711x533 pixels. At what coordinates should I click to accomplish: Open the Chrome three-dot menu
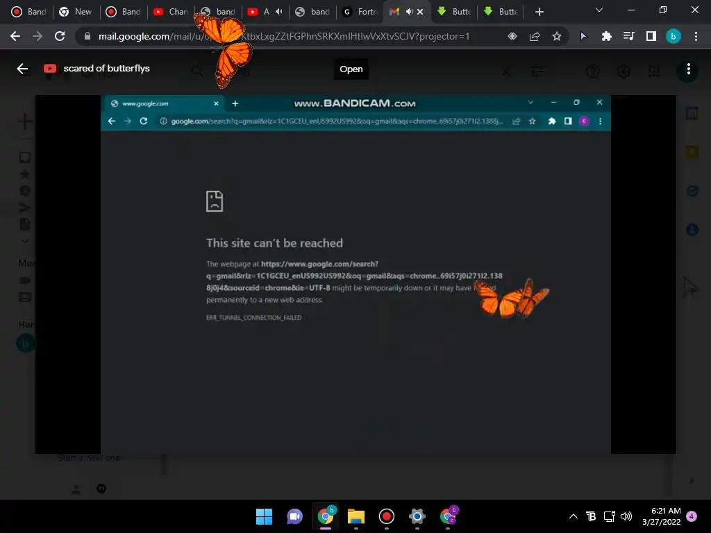click(696, 36)
